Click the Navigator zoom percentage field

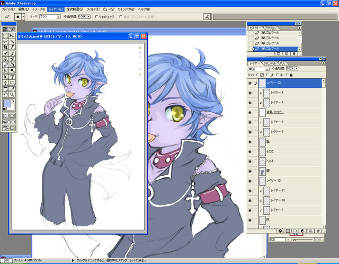tap(277, 240)
